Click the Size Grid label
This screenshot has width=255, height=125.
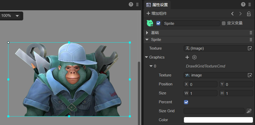(x=167, y=111)
